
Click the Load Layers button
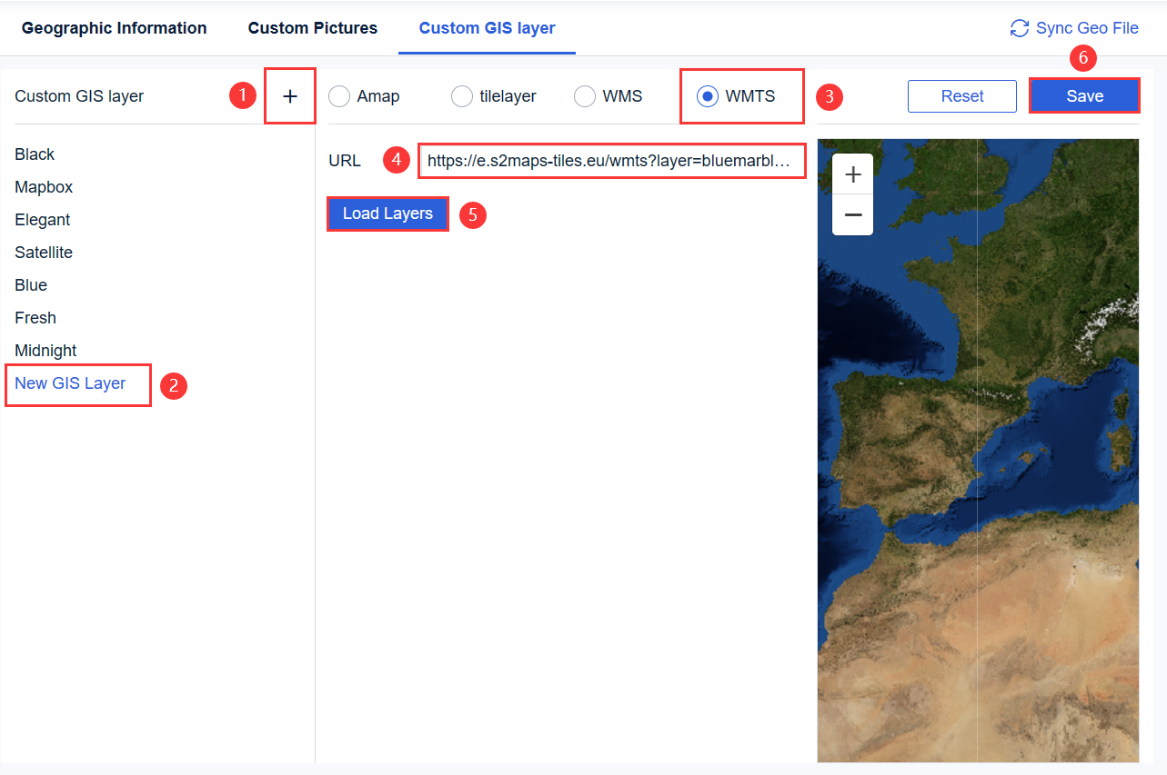[x=387, y=214]
